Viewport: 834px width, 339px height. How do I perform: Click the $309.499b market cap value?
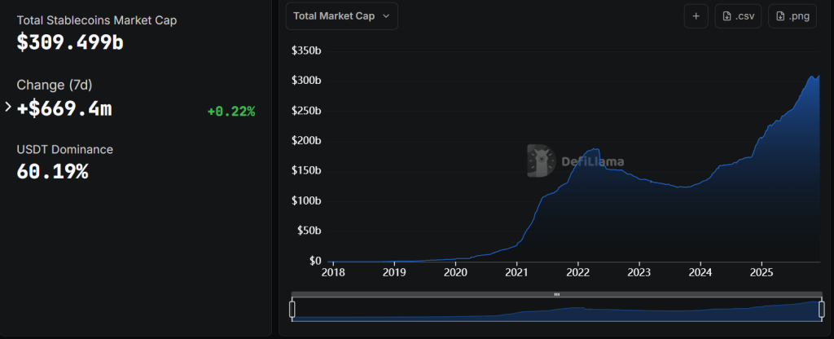[x=70, y=43]
